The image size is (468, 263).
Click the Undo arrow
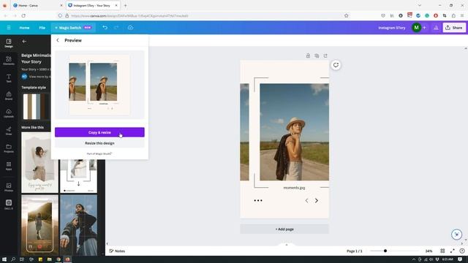[x=105, y=28]
